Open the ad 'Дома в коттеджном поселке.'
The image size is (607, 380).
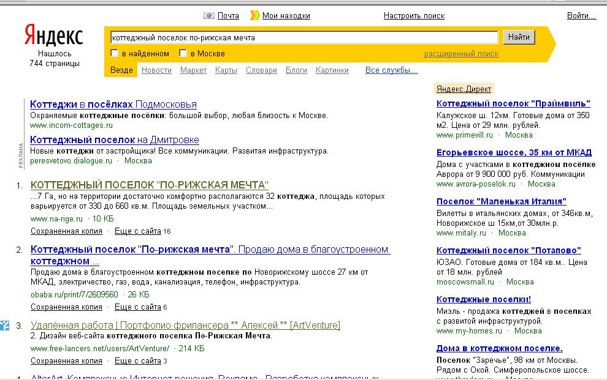(x=499, y=348)
